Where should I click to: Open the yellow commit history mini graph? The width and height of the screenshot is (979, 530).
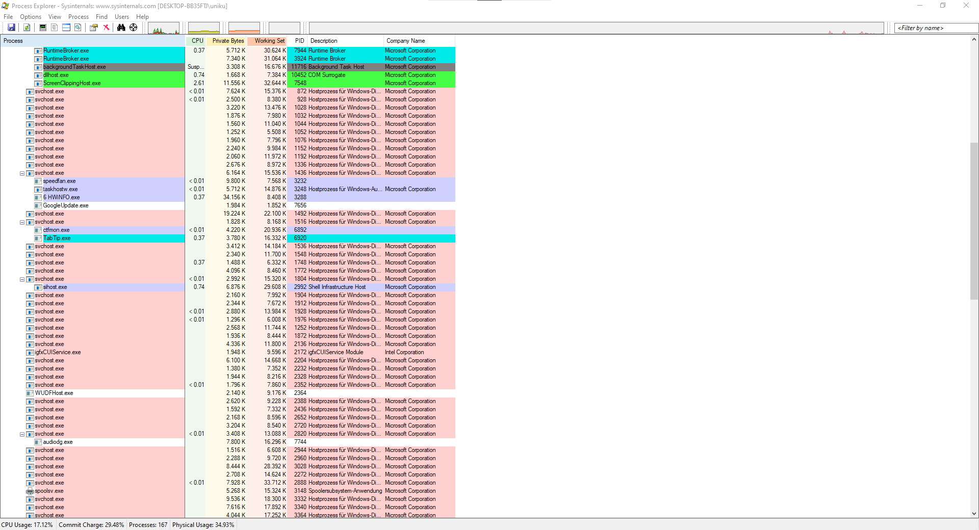click(x=204, y=28)
